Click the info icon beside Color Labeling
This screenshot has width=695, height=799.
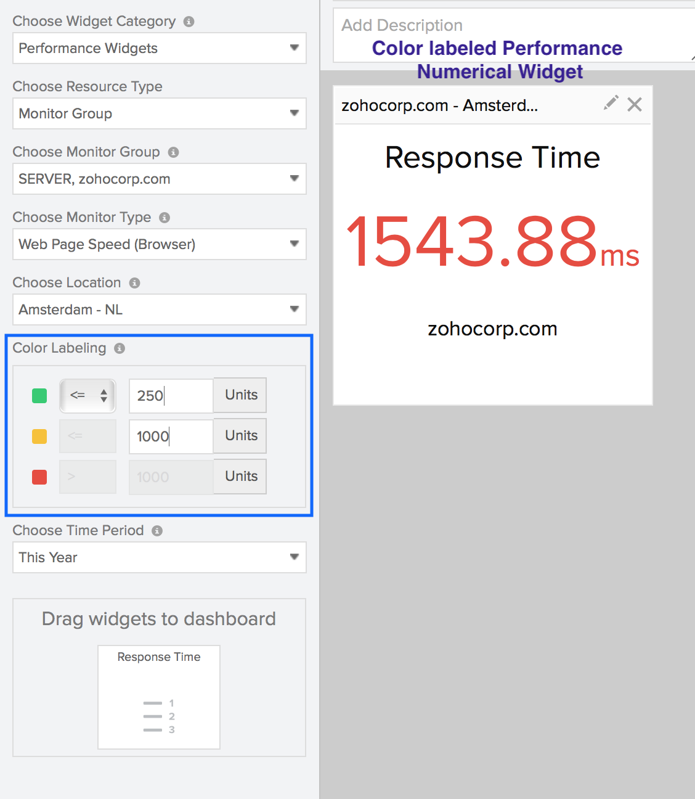(120, 348)
